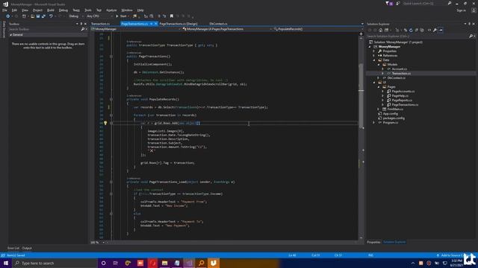
Task: Click the Save All toolbar icon
Action: coord(43,16)
